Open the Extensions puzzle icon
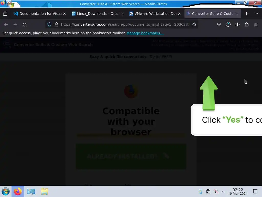Screen dimensions: 262x197 (247, 24)
